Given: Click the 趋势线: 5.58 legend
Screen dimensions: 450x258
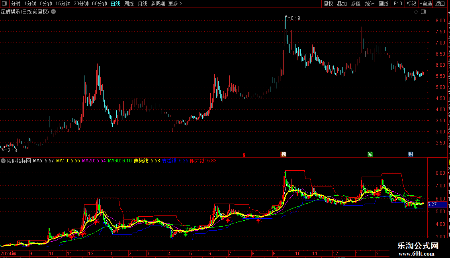Looking at the screenshot, I should 147,161.
